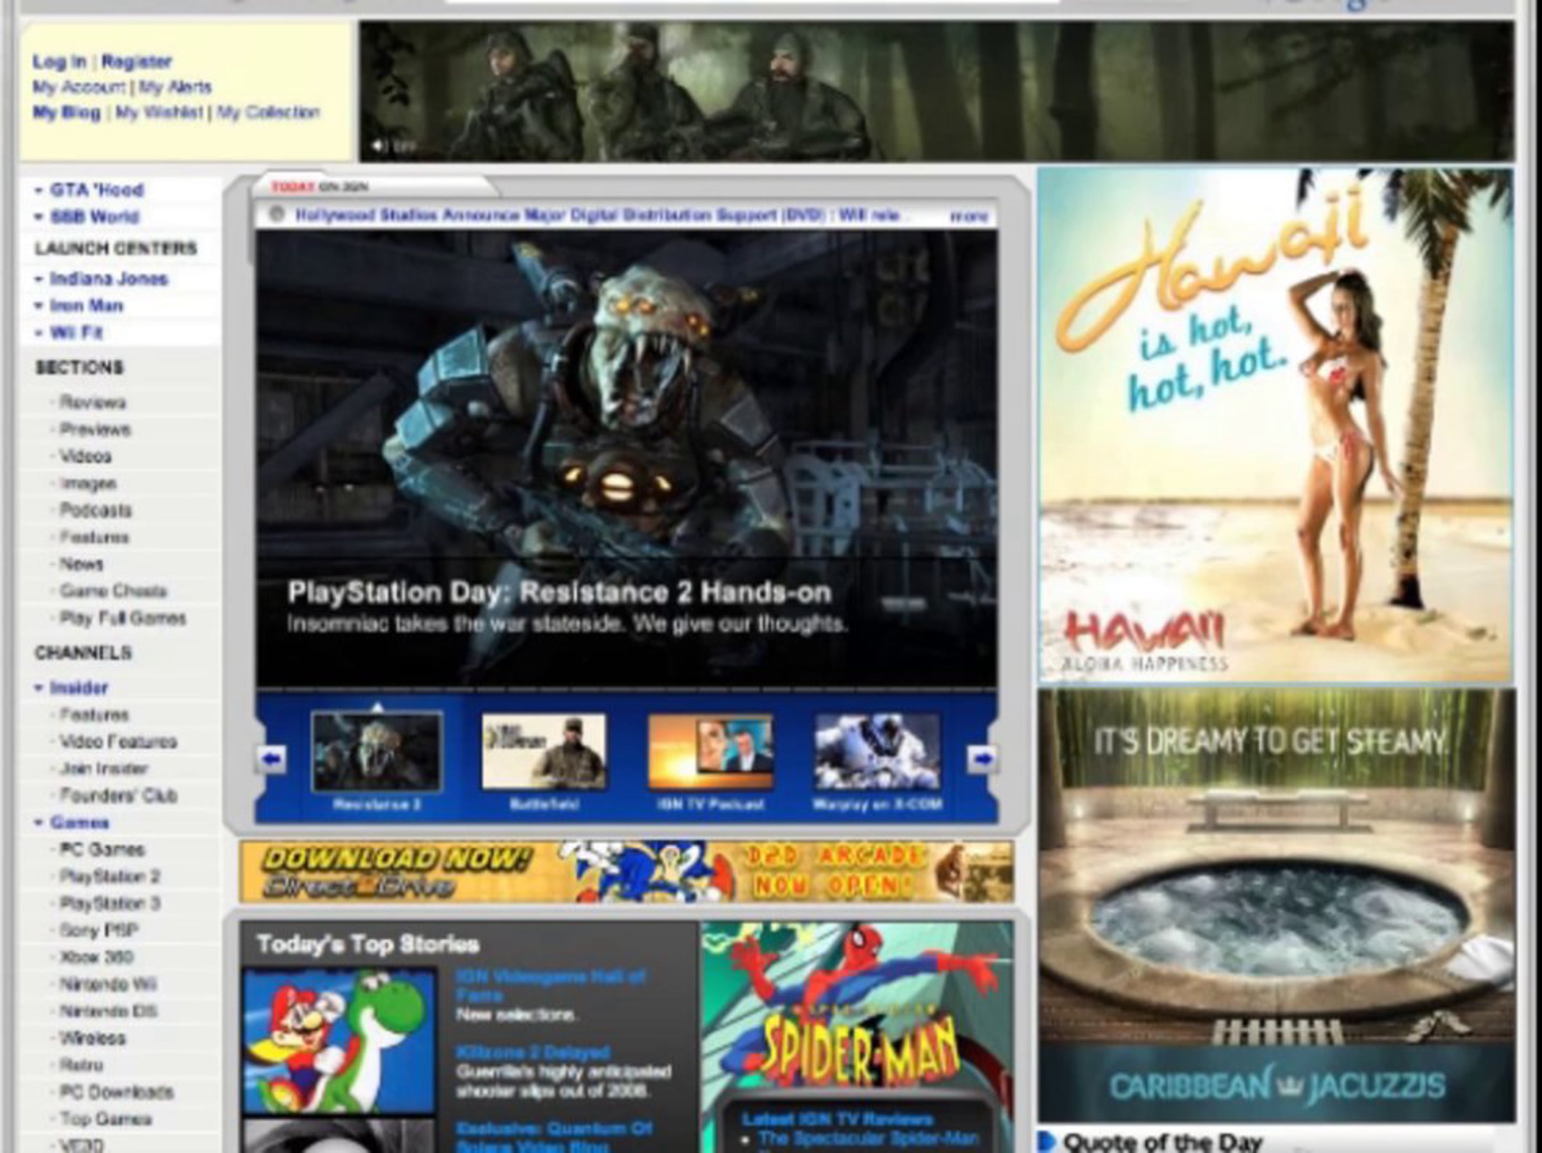Open the Today on IGN tab
Screen dimensions: 1542x1153
[320, 187]
